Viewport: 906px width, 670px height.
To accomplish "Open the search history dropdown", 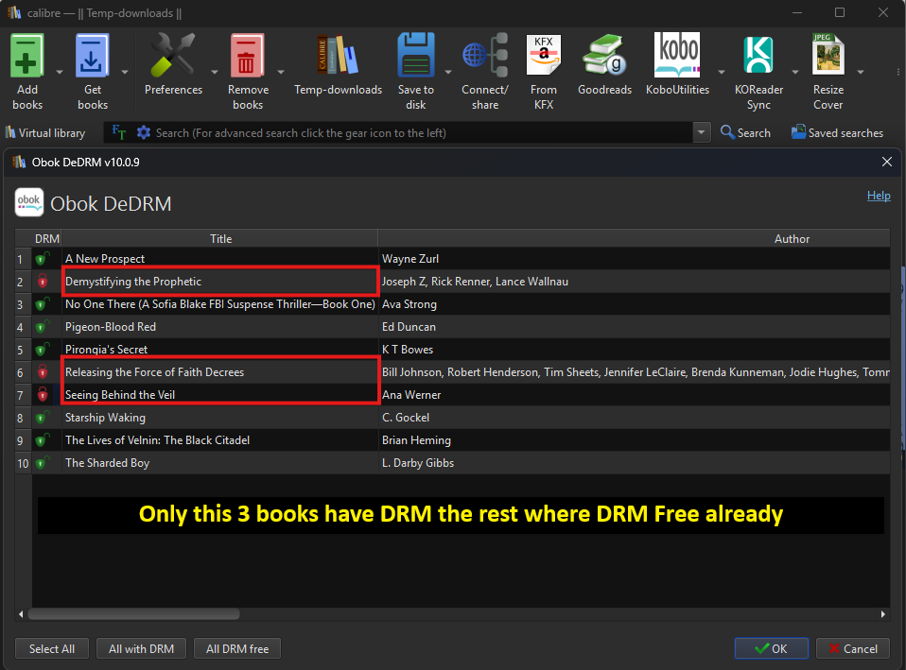I will 701,132.
